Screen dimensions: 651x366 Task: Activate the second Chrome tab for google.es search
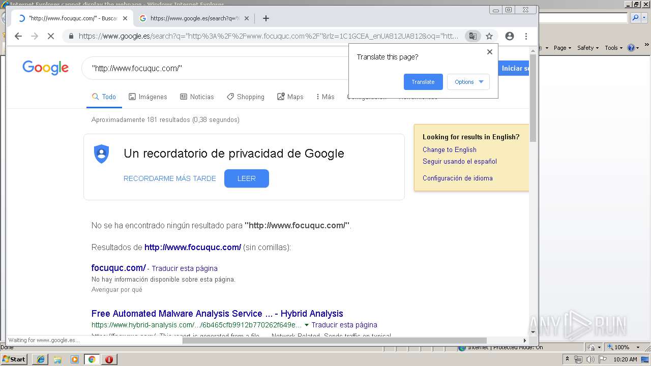(x=194, y=18)
